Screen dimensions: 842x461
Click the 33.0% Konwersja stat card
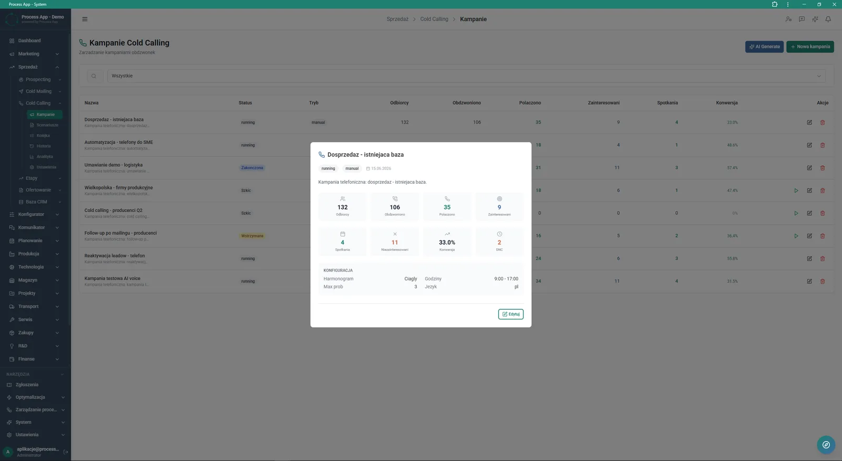coord(447,242)
